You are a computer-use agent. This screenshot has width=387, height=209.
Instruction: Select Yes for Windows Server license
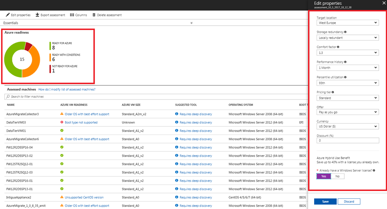coord(324,176)
